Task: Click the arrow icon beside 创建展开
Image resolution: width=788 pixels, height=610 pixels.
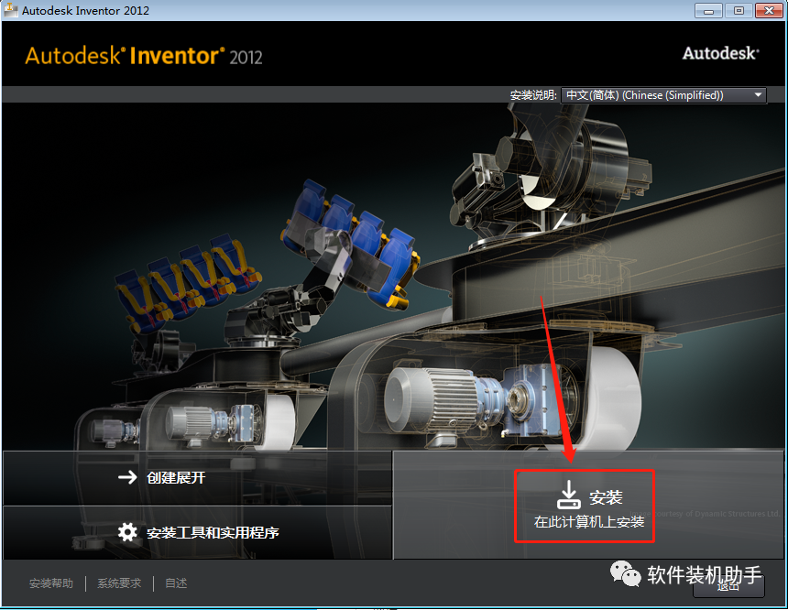Action: pyautogui.click(x=127, y=477)
